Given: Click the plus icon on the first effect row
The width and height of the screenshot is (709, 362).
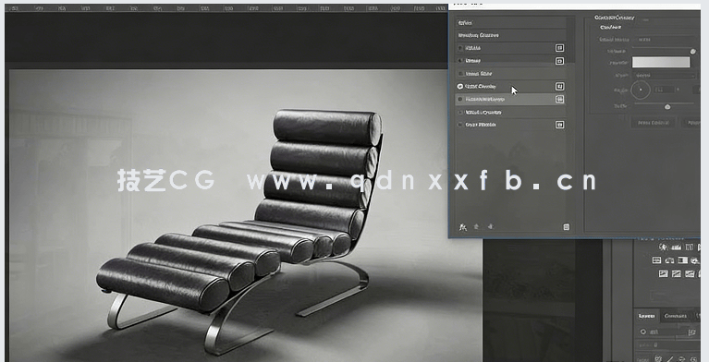Looking at the screenshot, I should tap(560, 48).
